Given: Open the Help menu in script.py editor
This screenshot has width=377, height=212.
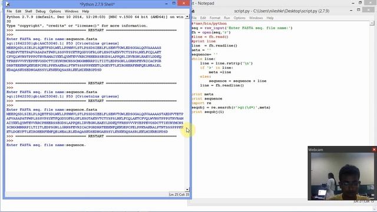Looking at the screenshot, I should (x=270, y=18).
